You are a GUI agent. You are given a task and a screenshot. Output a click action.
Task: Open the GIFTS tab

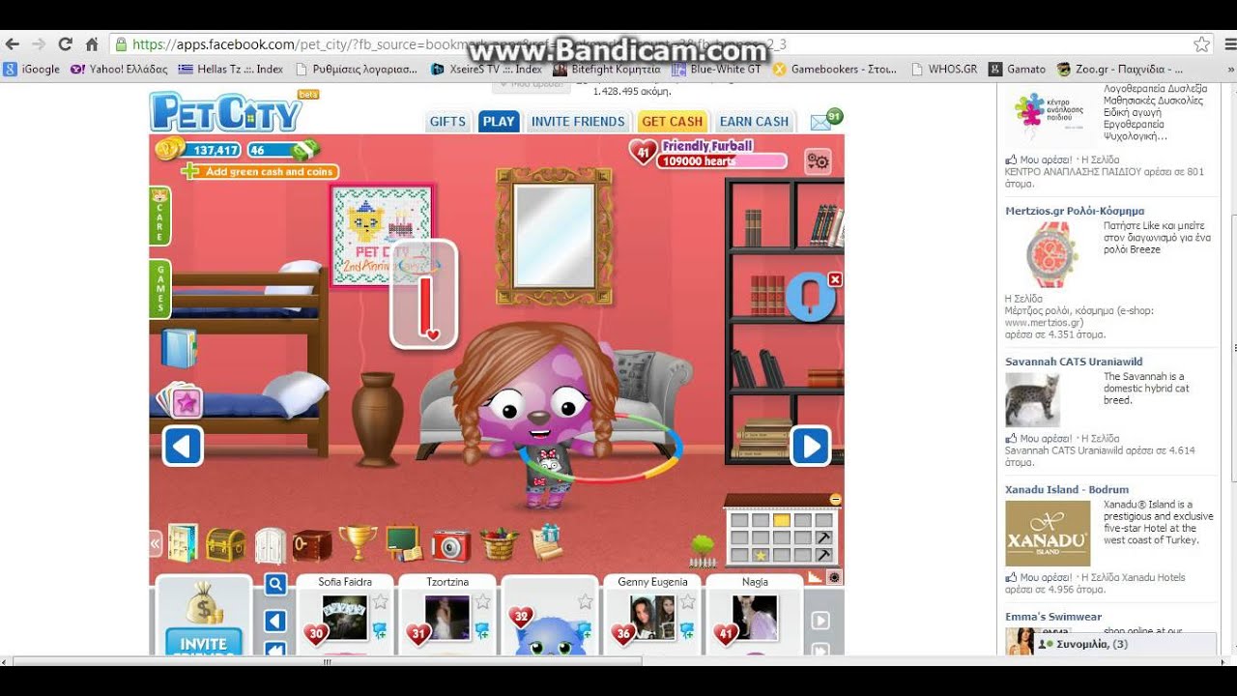447,122
